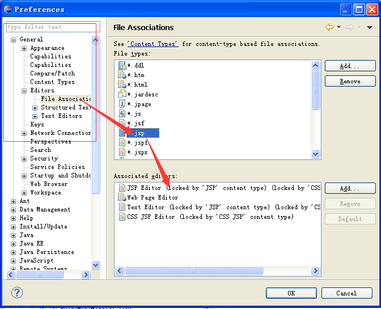Screen dimensions: 381x309
Task: Remove the selected file type
Action: (350, 82)
